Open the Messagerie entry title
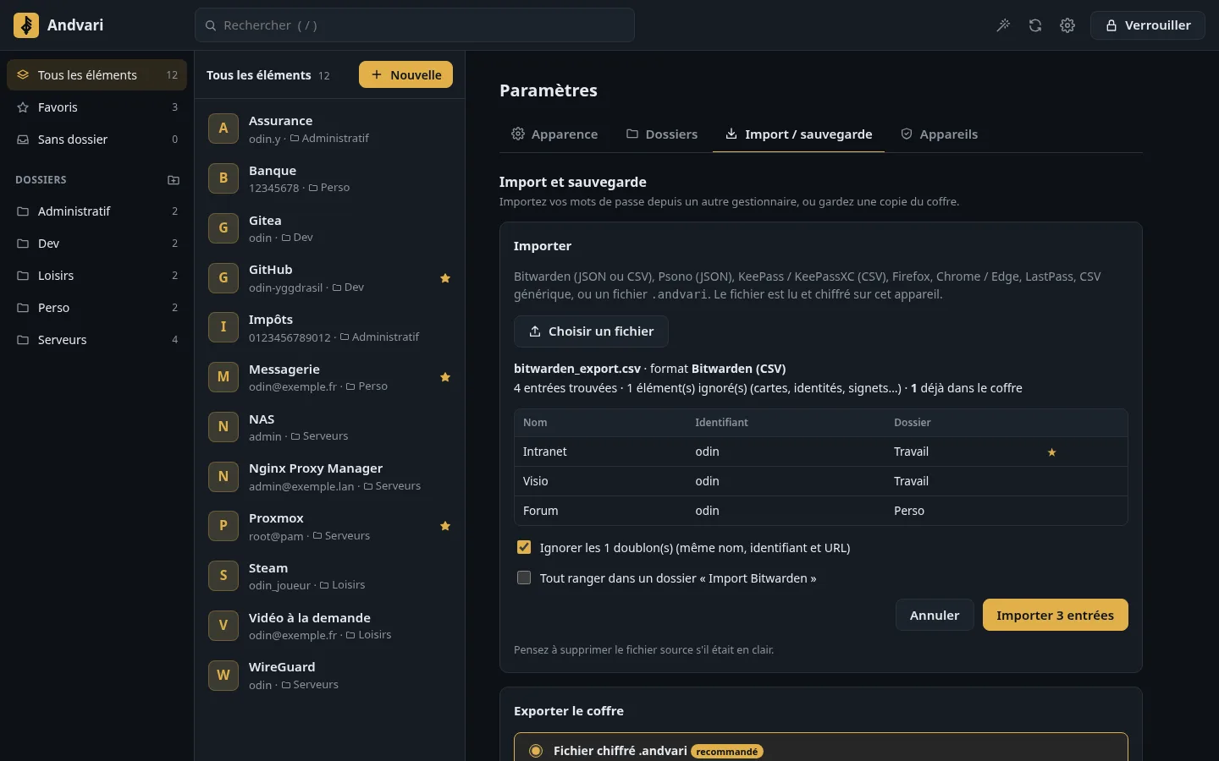Image resolution: width=1219 pixels, height=761 pixels. click(284, 370)
